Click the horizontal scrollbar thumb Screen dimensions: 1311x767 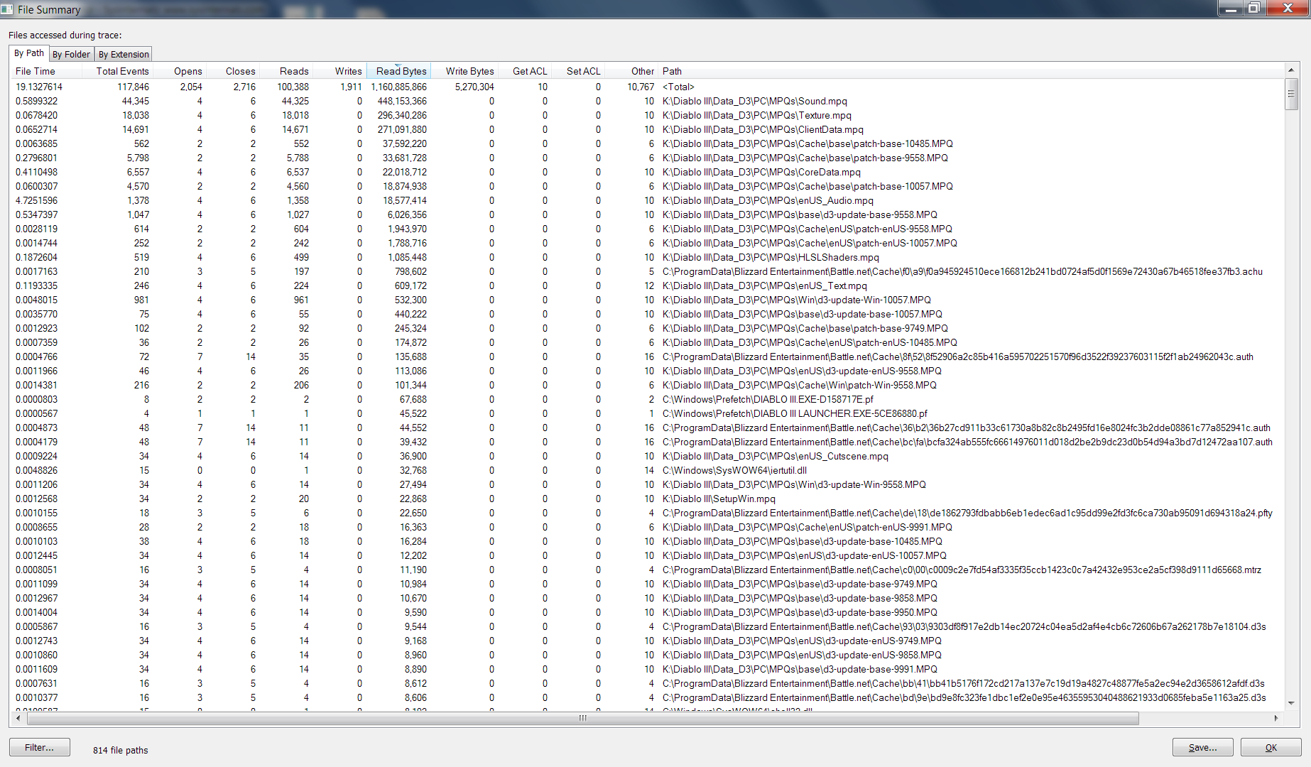582,718
